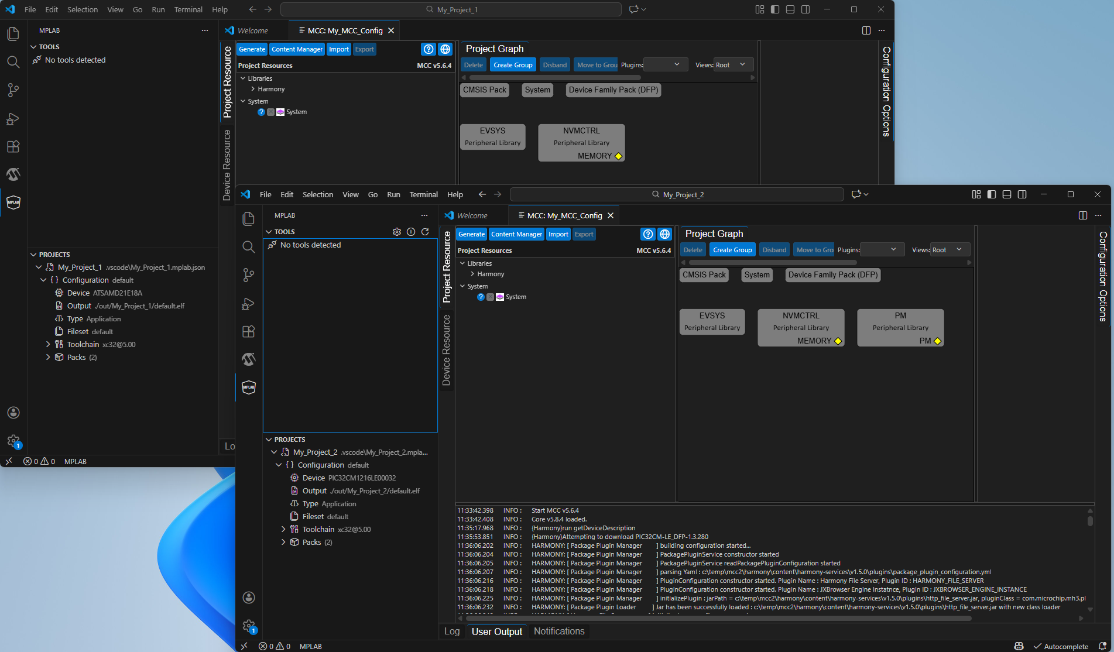Image resolution: width=1114 pixels, height=652 pixels.
Task: Select PM Peripheral Library block in Project Graph
Action: (900, 328)
